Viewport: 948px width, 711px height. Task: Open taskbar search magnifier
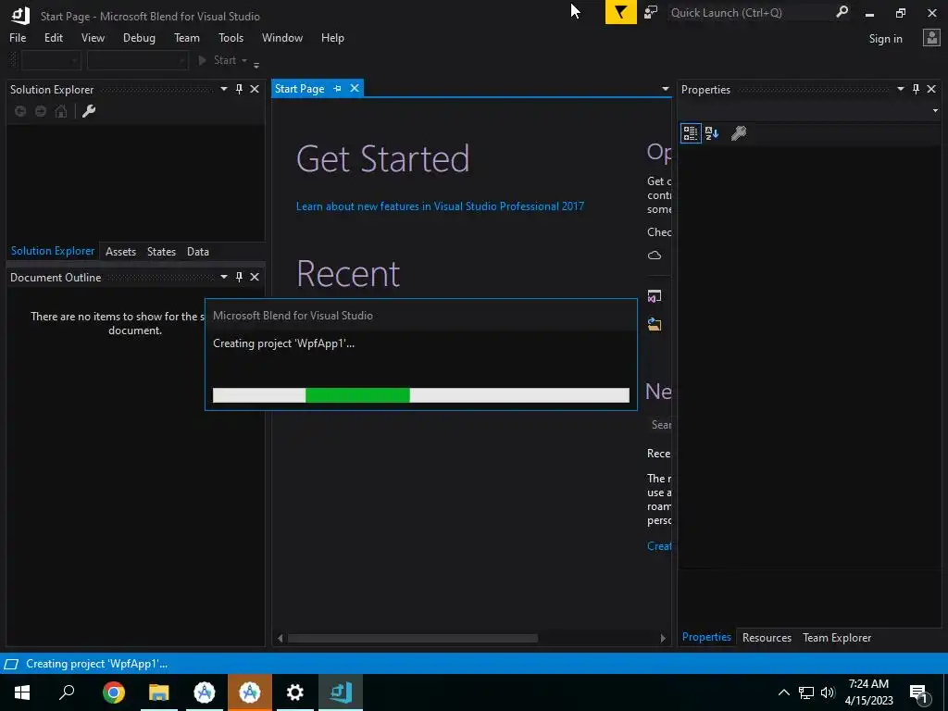pos(67,692)
